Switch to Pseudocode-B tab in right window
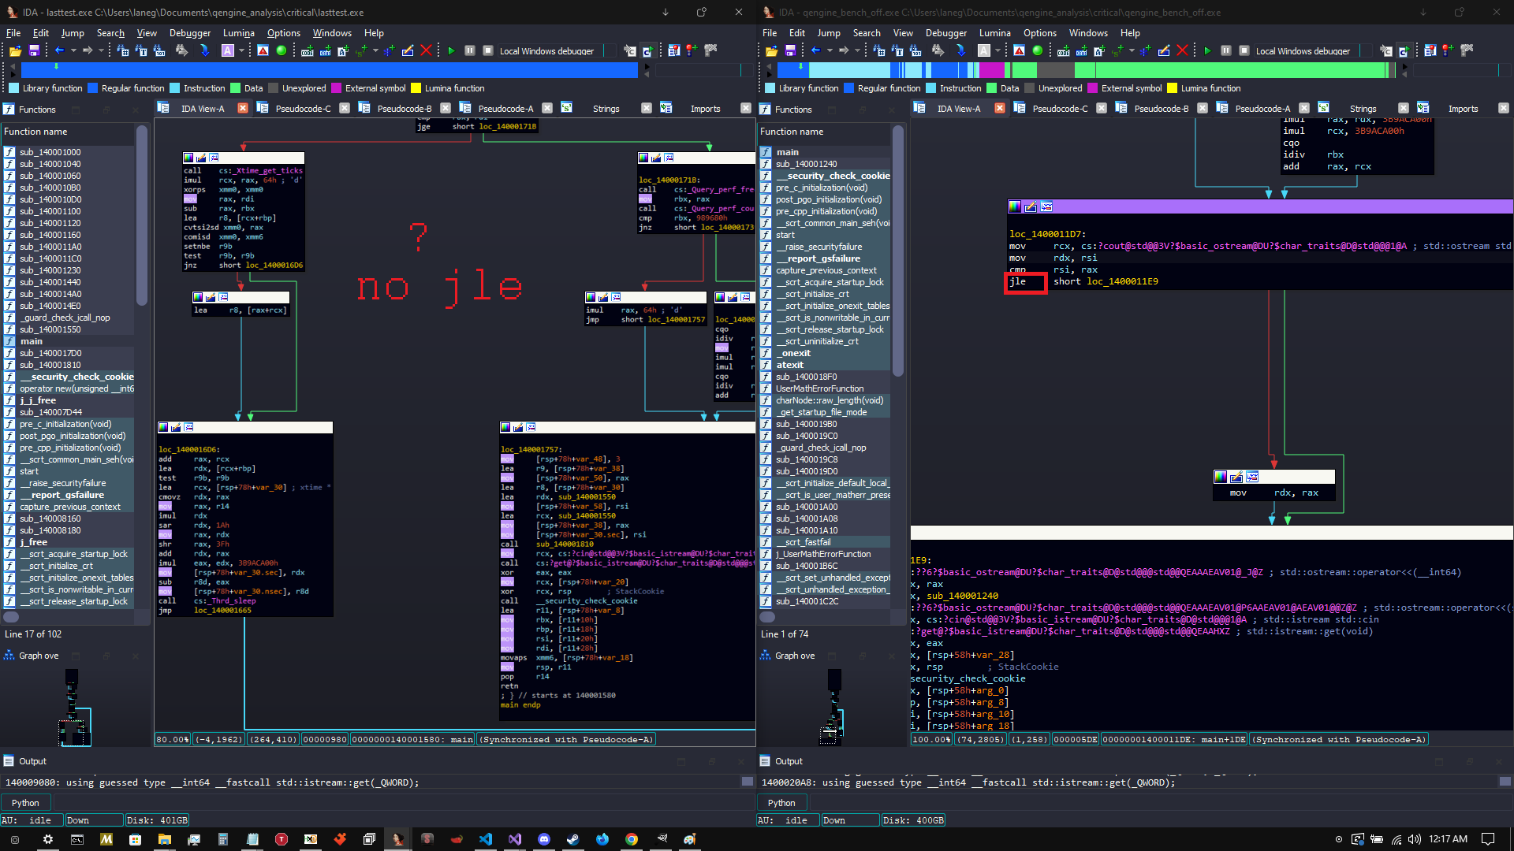Viewport: 1514px width, 851px height. click(1161, 109)
